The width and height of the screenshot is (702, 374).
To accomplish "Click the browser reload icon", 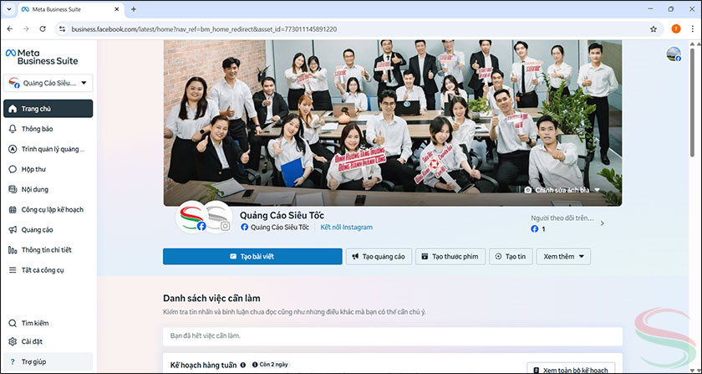I will pyautogui.click(x=43, y=28).
